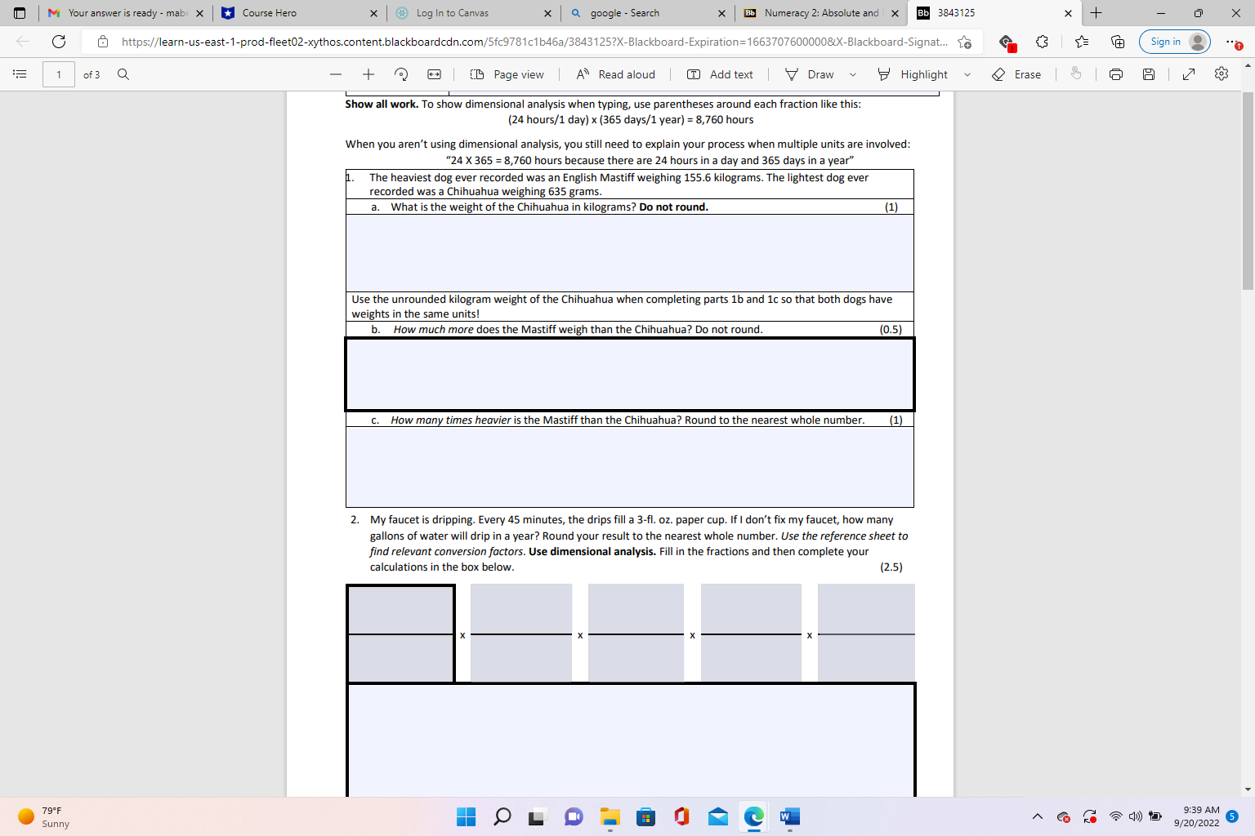The height and width of the screenshot is (836, 1255).
Task: Open the Draw pen color dropdown
Action: [x=853, y=74]
